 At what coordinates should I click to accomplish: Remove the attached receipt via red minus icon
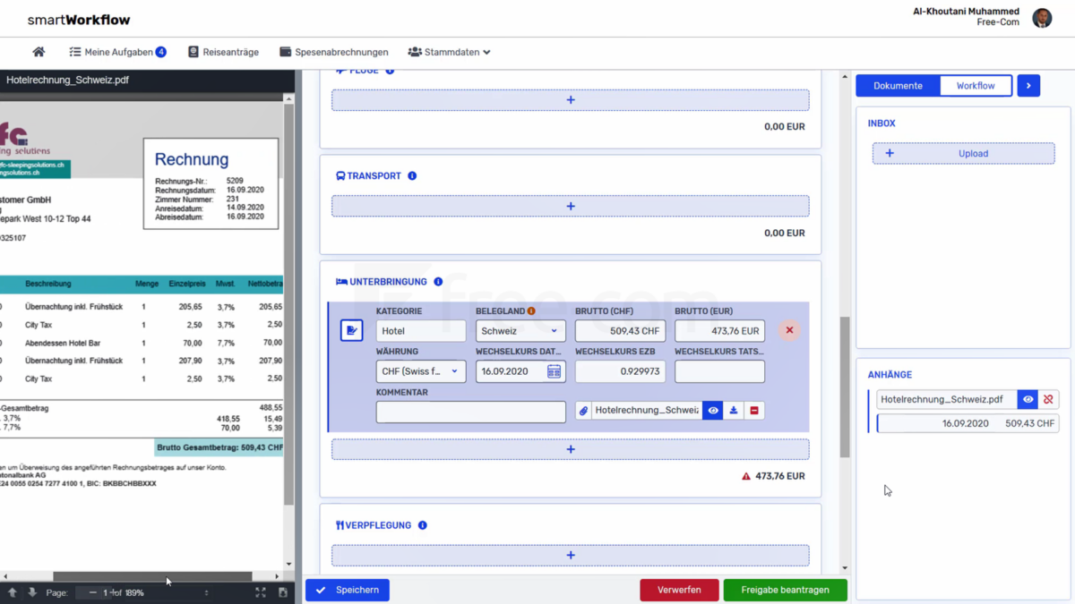tap(755, 409)
